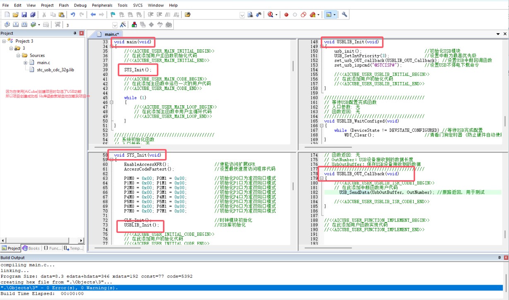Click the Translate current file icon
This screenshot has height=300, width=509.
point(7,25)
